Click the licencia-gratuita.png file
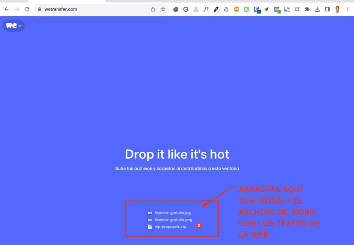 [x=173, y=220]
